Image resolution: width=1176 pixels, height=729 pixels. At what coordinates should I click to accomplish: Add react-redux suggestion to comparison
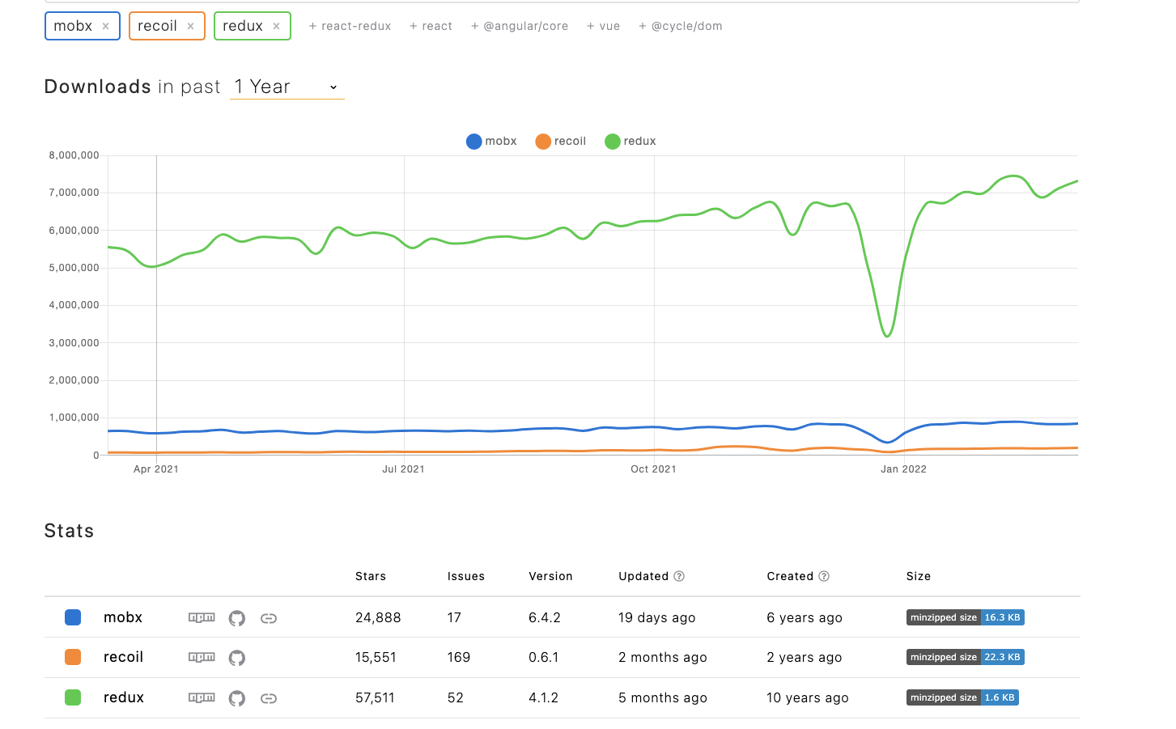350,26
